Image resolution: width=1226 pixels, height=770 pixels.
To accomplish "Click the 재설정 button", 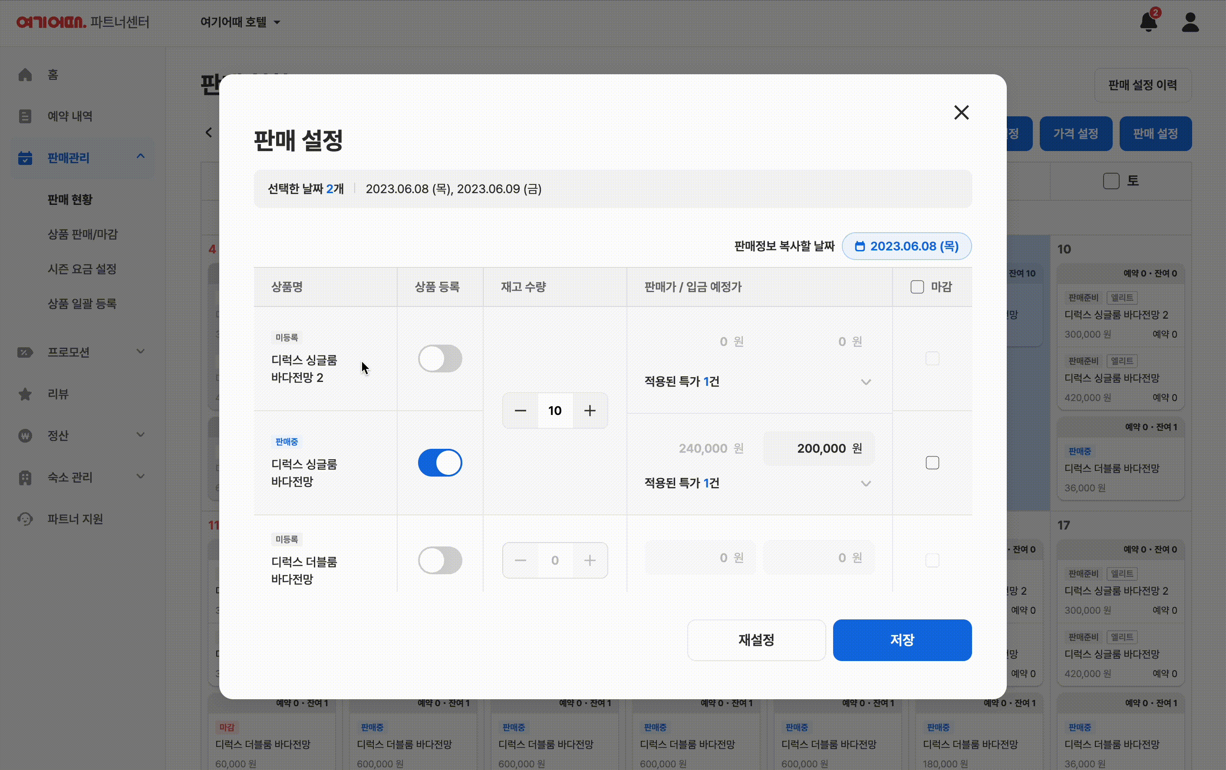I will [x=756, y=640].
